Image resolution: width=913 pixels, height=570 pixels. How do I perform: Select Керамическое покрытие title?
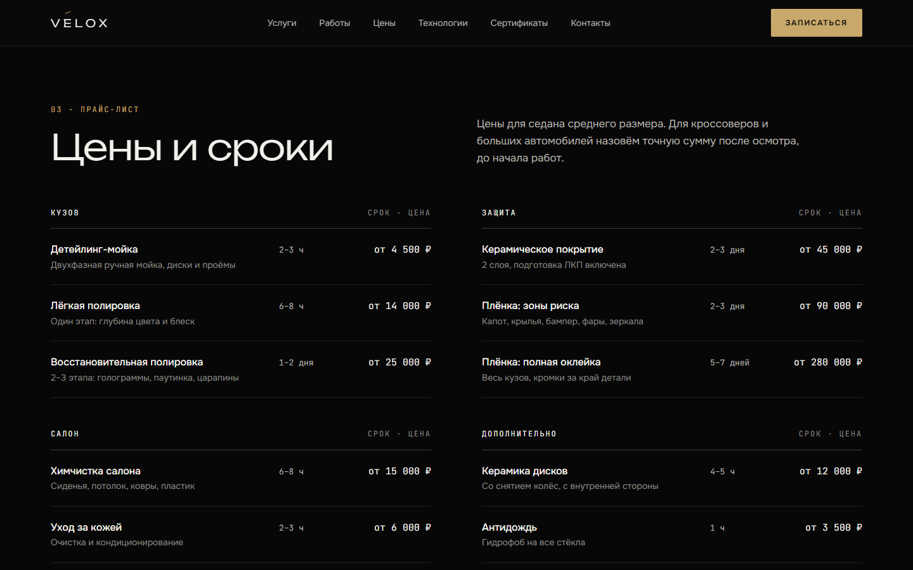click(x=543, y=250)
